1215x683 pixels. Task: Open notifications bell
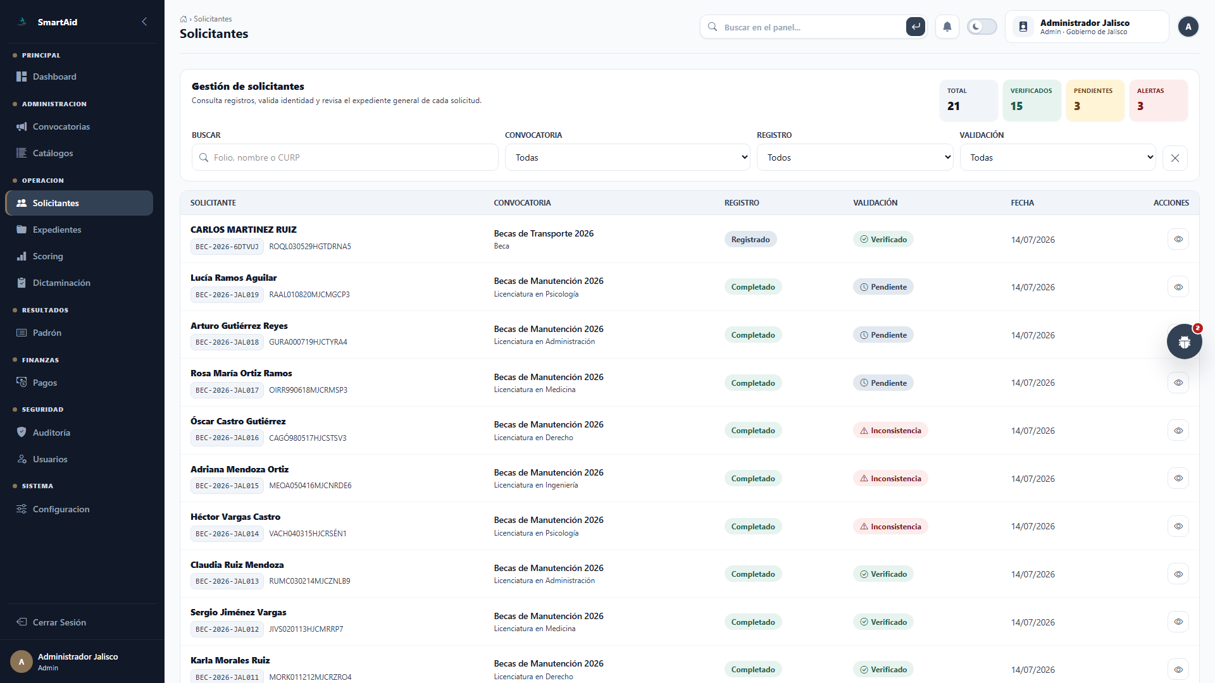pyautogui.click(x=947, y=27)
